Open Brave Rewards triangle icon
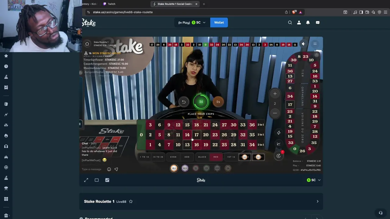 [300, 12]
